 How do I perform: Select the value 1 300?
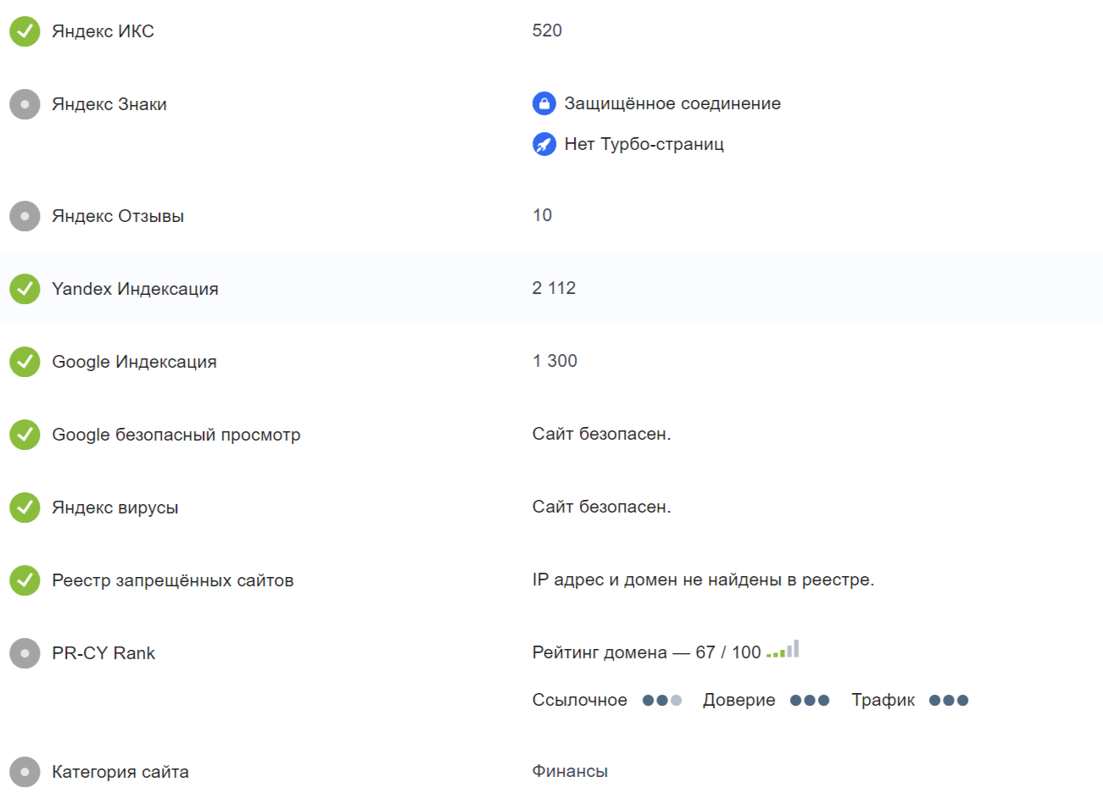pyautogui.click(x=555, y=361)
